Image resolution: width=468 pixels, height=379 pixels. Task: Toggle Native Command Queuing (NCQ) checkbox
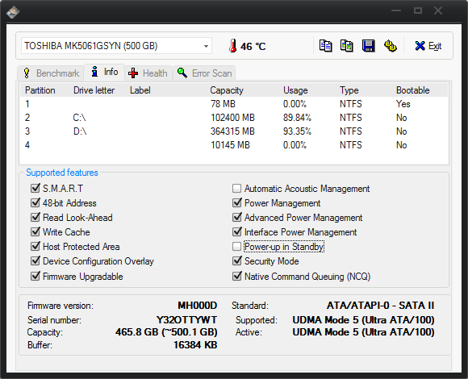236,276
